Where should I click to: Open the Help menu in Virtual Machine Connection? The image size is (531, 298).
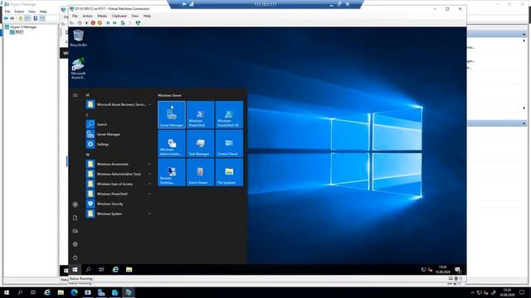tap(147, 16)
